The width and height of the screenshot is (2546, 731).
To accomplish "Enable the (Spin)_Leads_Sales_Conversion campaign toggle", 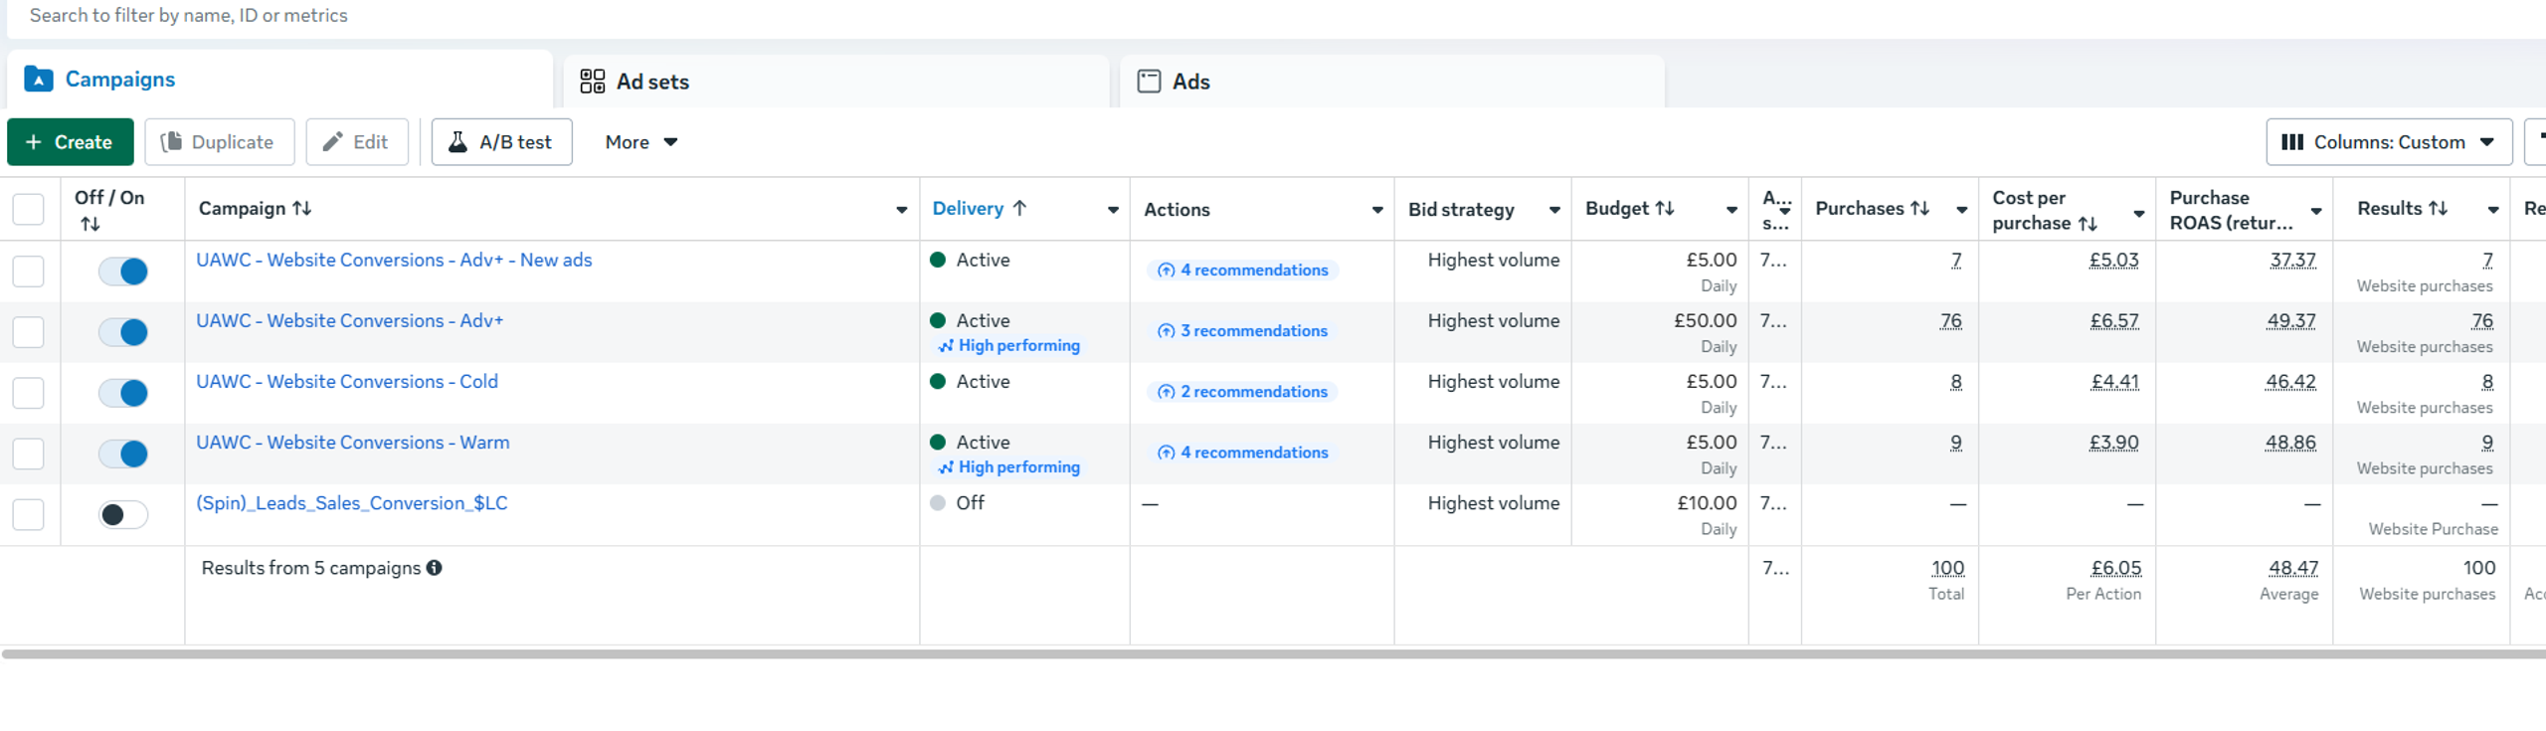I will point(123,514).
